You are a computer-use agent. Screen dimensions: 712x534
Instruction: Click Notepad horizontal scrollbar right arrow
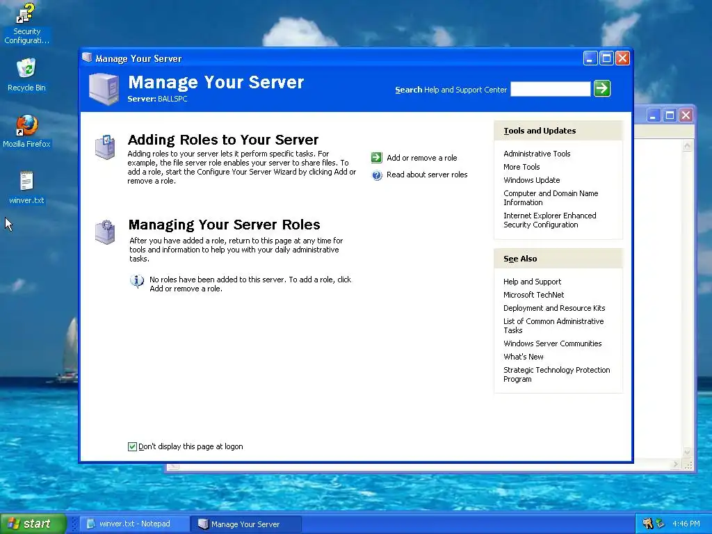click(x=676, y=464)
